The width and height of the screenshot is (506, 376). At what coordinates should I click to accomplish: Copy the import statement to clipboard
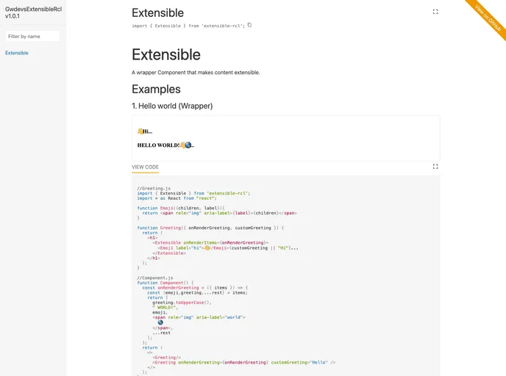point(250,25)
